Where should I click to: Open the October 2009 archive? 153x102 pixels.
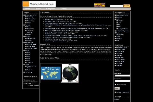tap(120, 49)
